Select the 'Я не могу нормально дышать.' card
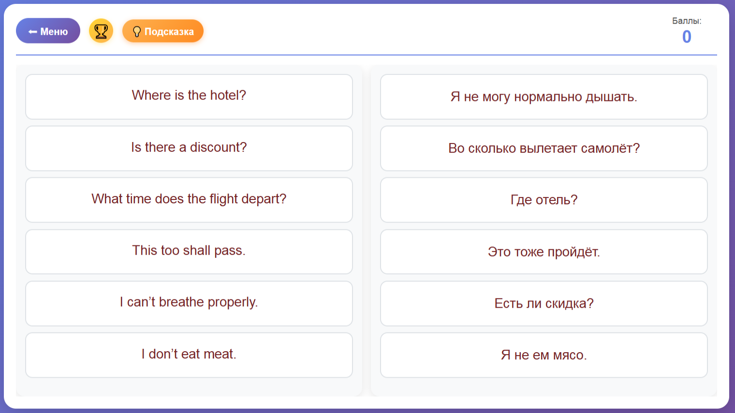Viewport: 735px width, 413px height. pyautogui.click(x=544, y=97)
